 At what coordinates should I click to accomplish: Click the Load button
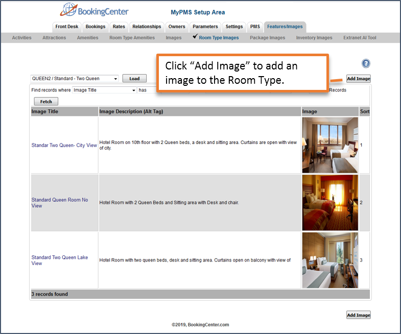[x=134, y=79]
